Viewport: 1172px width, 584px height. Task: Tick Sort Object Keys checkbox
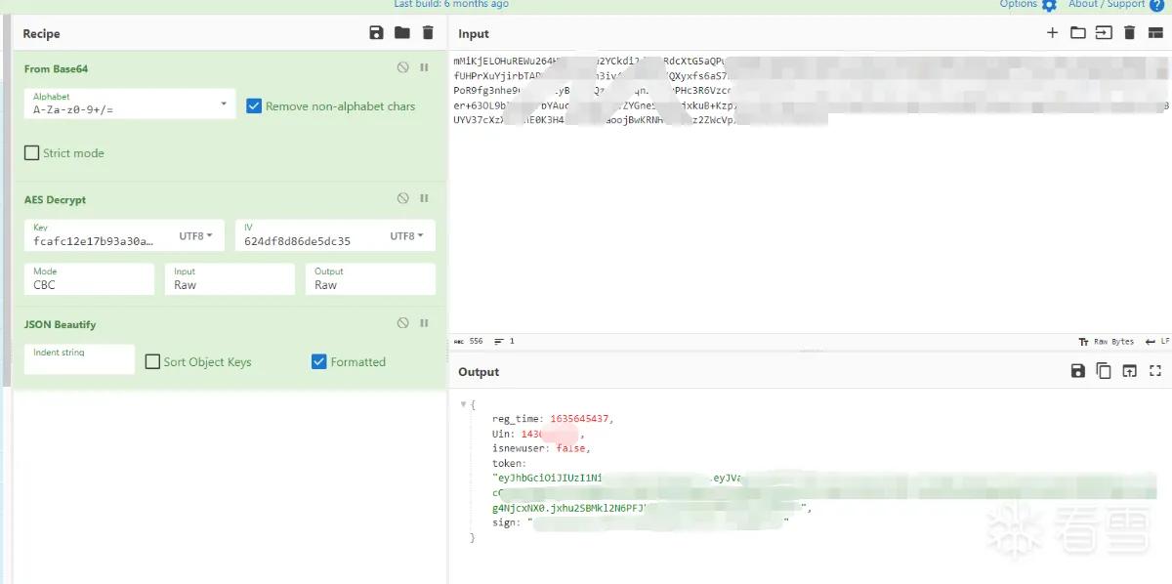(152, 362)
